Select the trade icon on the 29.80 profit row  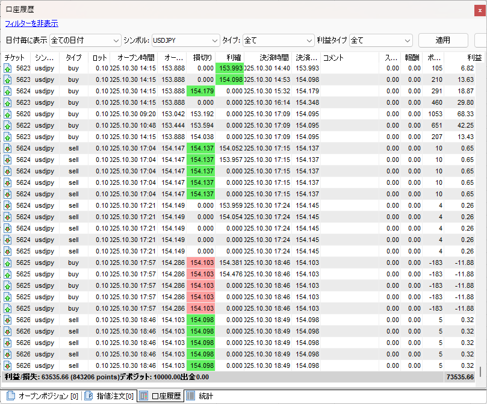click(8, 102)
